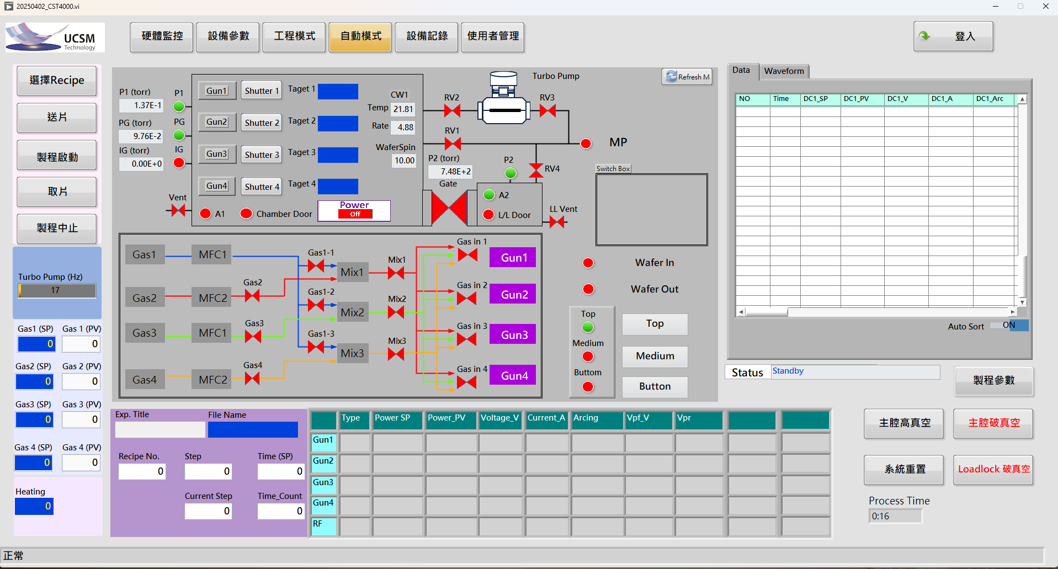The width and height of the screenshot is (1058, 569).
Task: Click the Refresh M button
Action: click(687, 77)
